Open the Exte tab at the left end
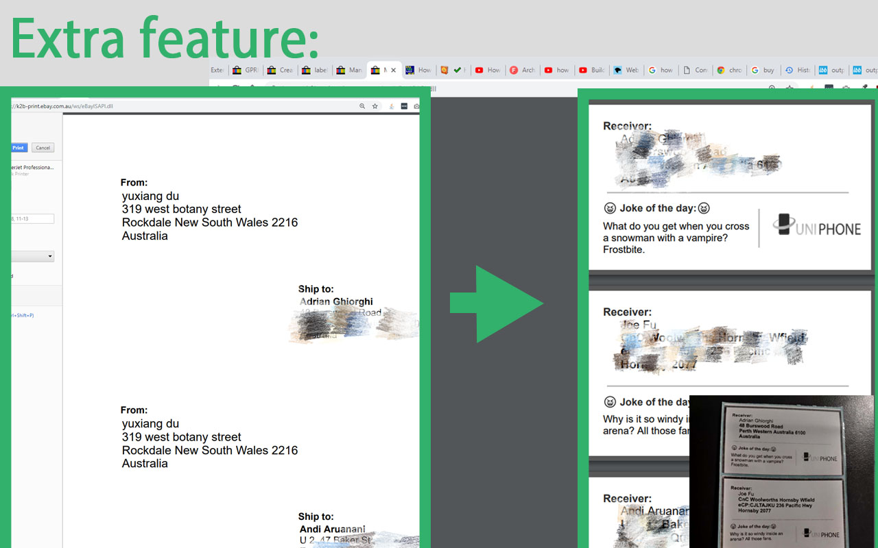 (217, 70)
